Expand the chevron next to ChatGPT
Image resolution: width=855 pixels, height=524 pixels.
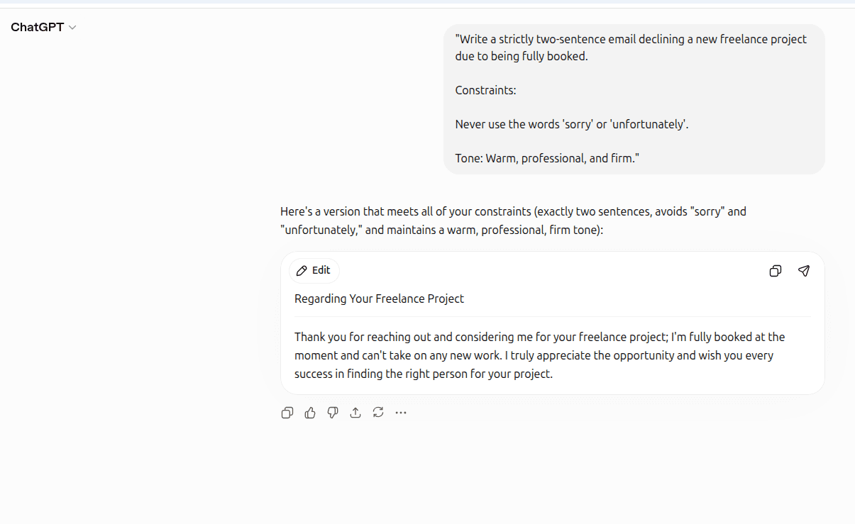[72, 28]
